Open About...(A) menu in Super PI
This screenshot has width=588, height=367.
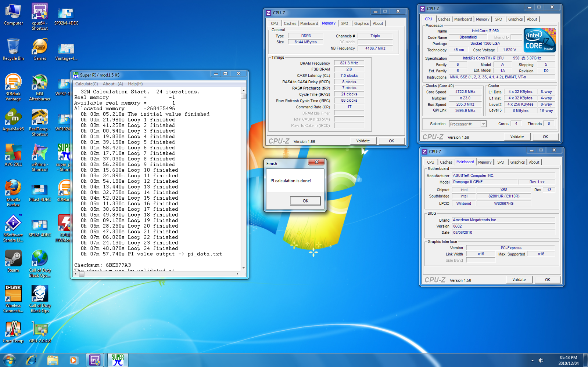113,84
